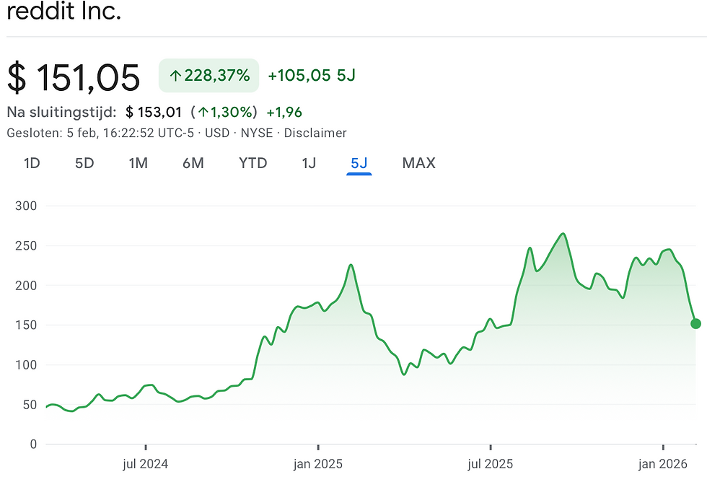Switch chart to 1M range
This screenshot has width=707, height=482.
pyautogui.click(x=138, y=163)
